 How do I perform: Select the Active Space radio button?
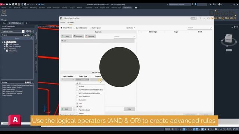pyautogui.click(x=90, y=28)
